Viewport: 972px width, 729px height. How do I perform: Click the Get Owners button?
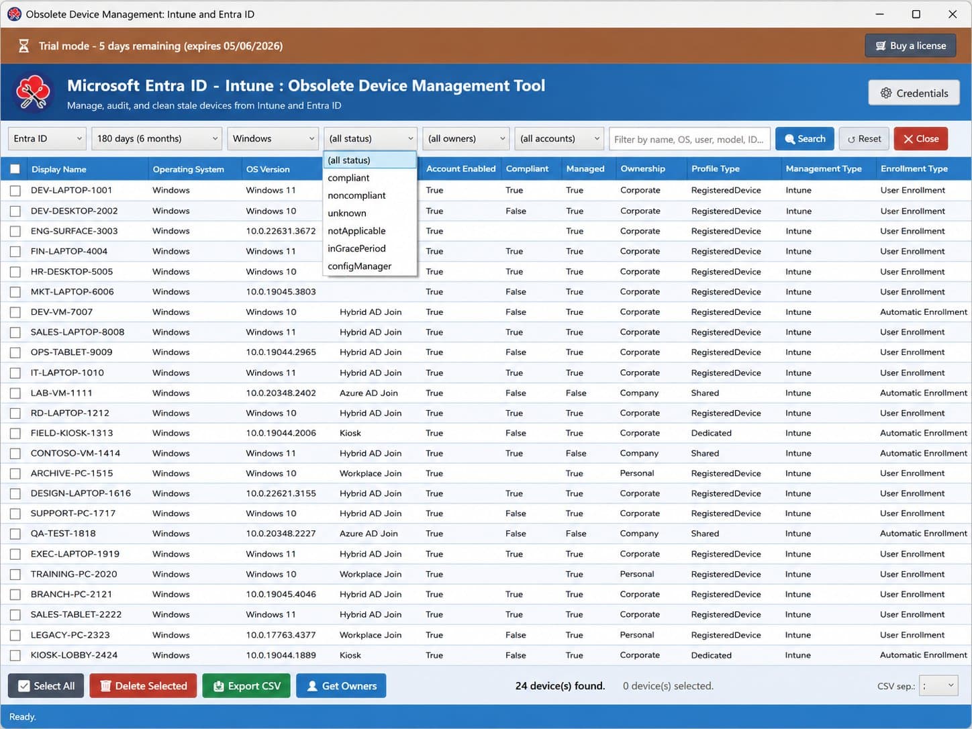(341, 686)
